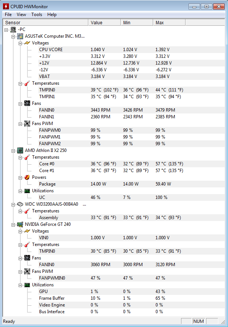Collapse the NVIDIA Fans PWM group
Image resolution: width=228 pixels, height=327 pixels.
point(20,272)
